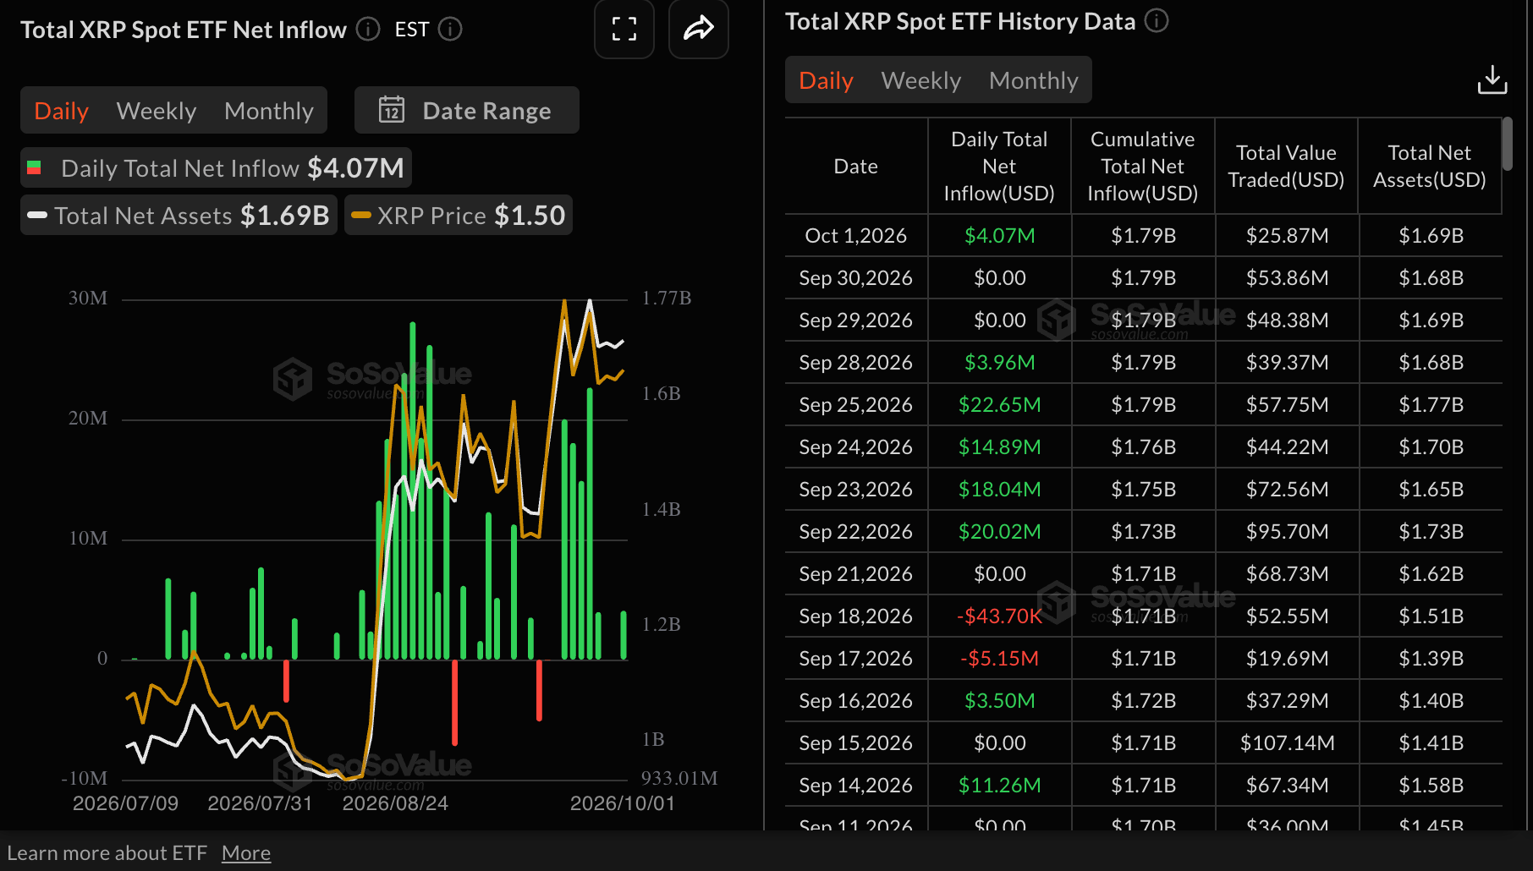Click the $1.77B net assets value for Sep 25
Screen dimensions: 1533x871
click(1431, 404)
